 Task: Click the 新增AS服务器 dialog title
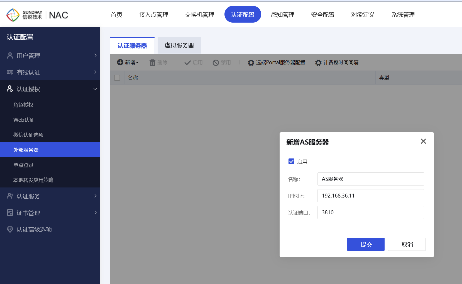click(x=307, y=142)
